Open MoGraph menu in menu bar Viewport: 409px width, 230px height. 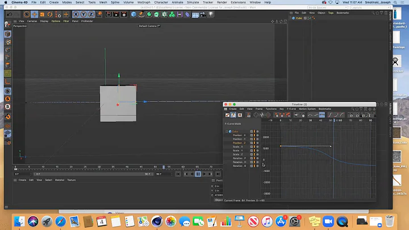pyautogui.click(x=144, y=2)
